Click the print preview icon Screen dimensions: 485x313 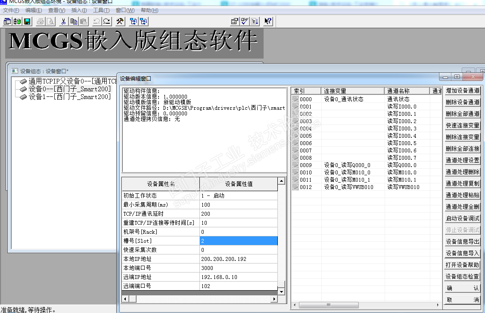[50, 22]
